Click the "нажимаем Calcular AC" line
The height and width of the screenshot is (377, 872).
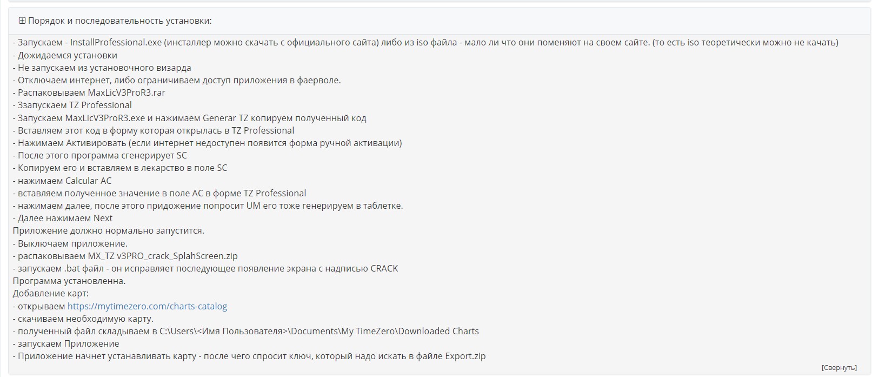pyautogui.click(x=64, y=181)
